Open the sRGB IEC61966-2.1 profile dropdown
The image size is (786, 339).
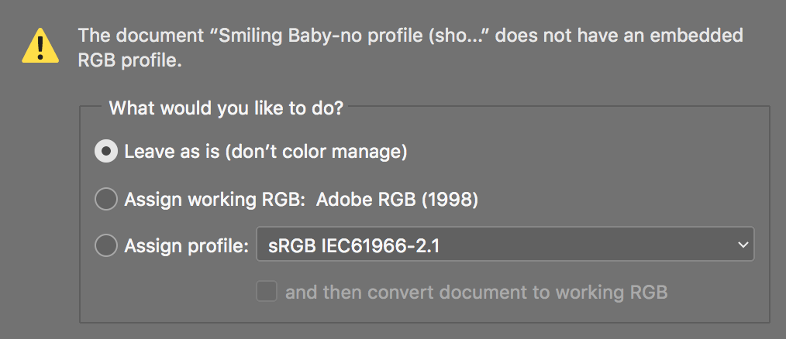[x=504, y=246]
